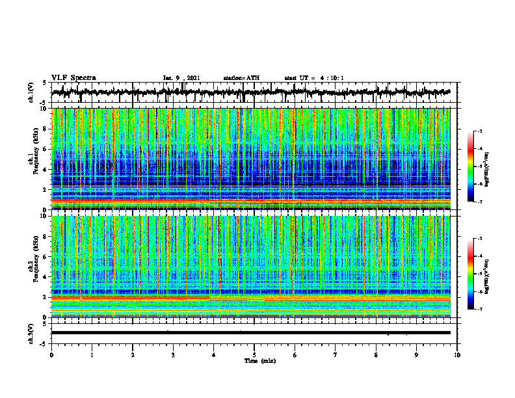Image resolution: width=515 pixels, height=398 pixels.
Task: Click time axis tick label "10"
Action: click(457, 355)
